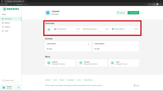Click the site info lock icon
This screenshot has width=163, height=91.
coord(11,4)
